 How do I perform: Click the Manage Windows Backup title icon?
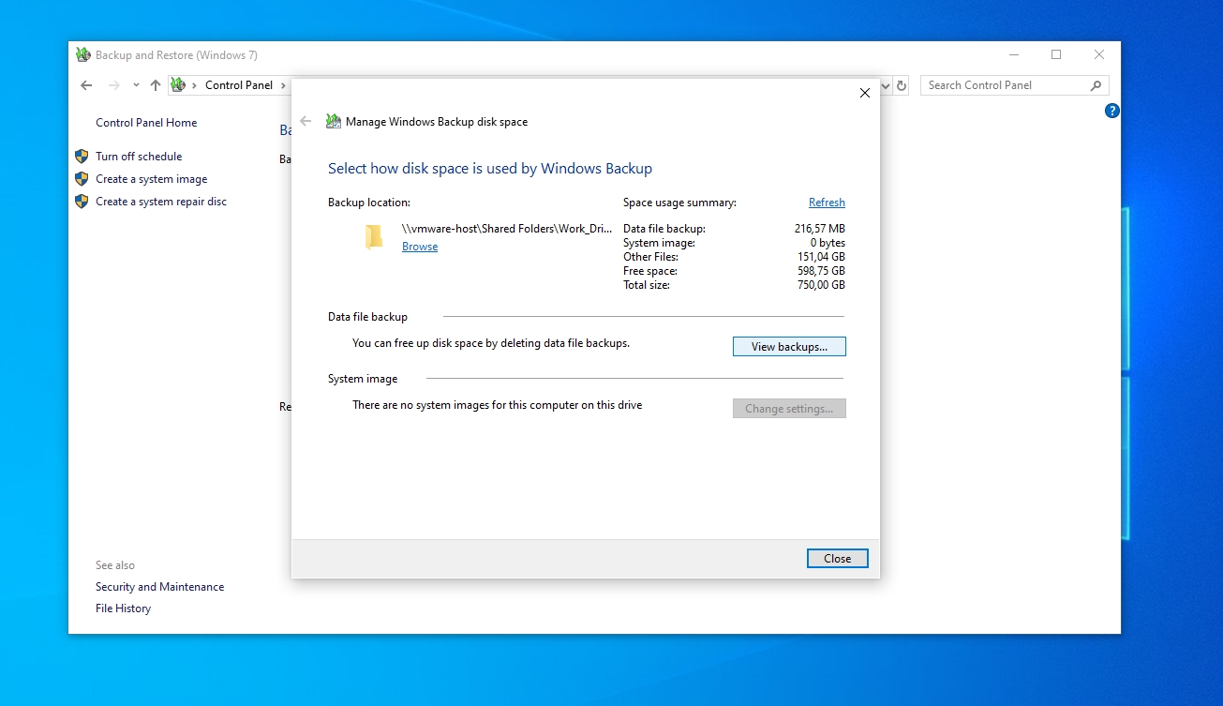point(333,121)
